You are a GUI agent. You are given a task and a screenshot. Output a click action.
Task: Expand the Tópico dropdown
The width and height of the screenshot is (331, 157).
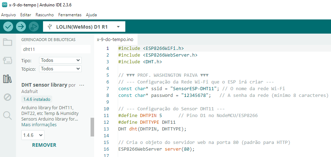click(x=60, y=69)
